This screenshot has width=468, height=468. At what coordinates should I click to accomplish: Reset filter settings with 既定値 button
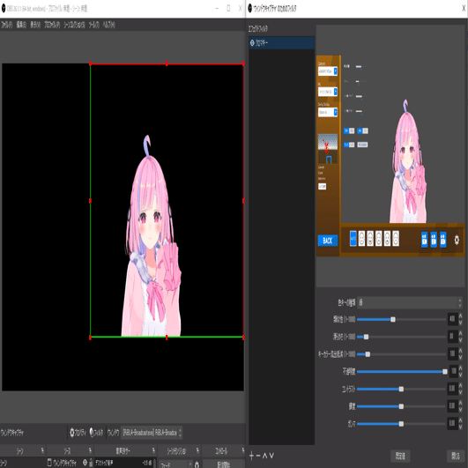click(x=400, y=456)
